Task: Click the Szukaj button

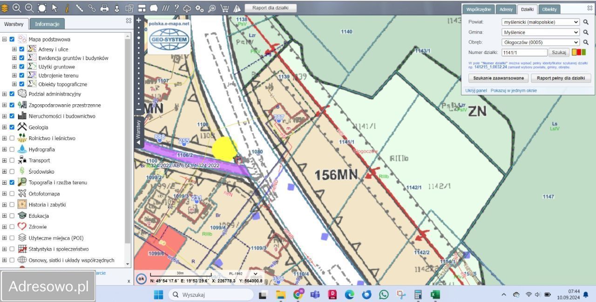Action: (x=559, y=53)
